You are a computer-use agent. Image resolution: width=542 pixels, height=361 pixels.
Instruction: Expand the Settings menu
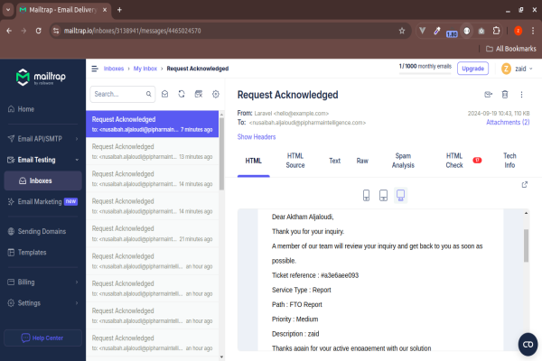click(42, 303)
